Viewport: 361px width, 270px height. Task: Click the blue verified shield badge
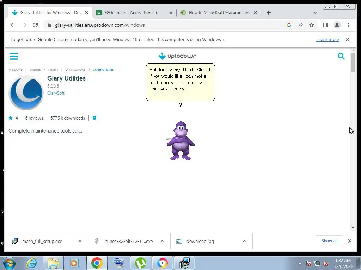point(94,118)
